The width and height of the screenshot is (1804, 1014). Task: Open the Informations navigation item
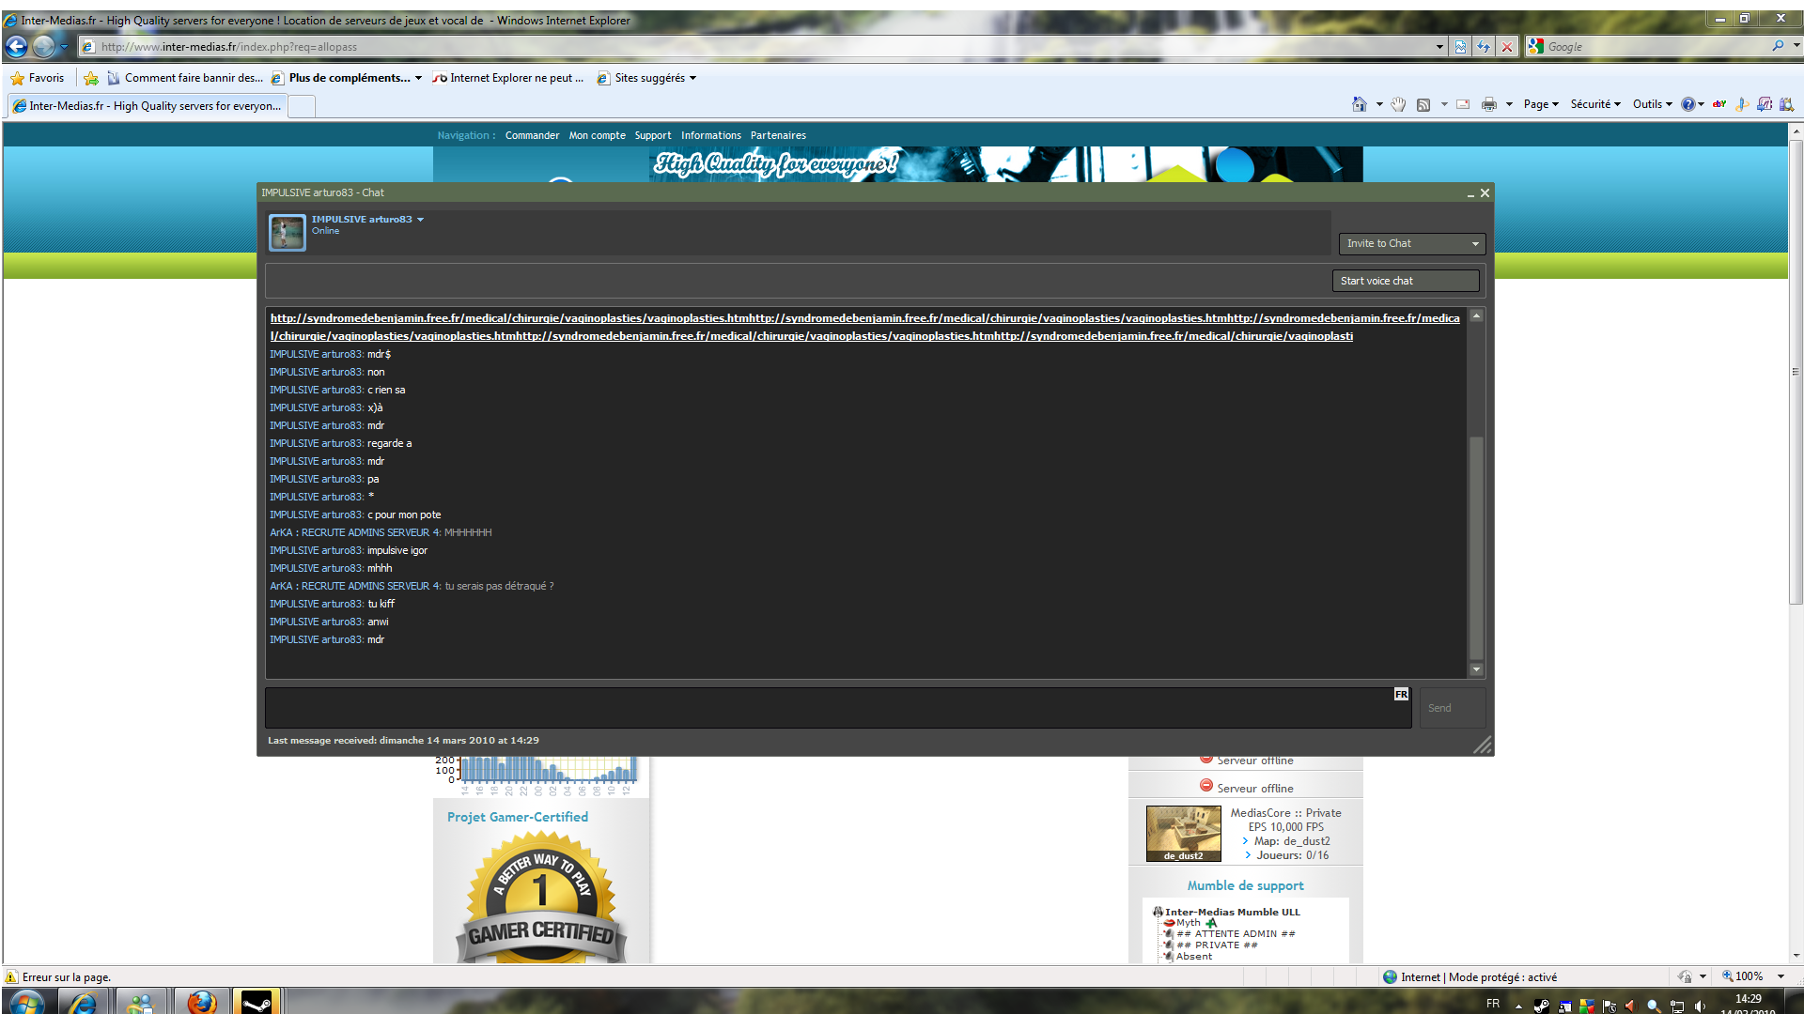711,135
